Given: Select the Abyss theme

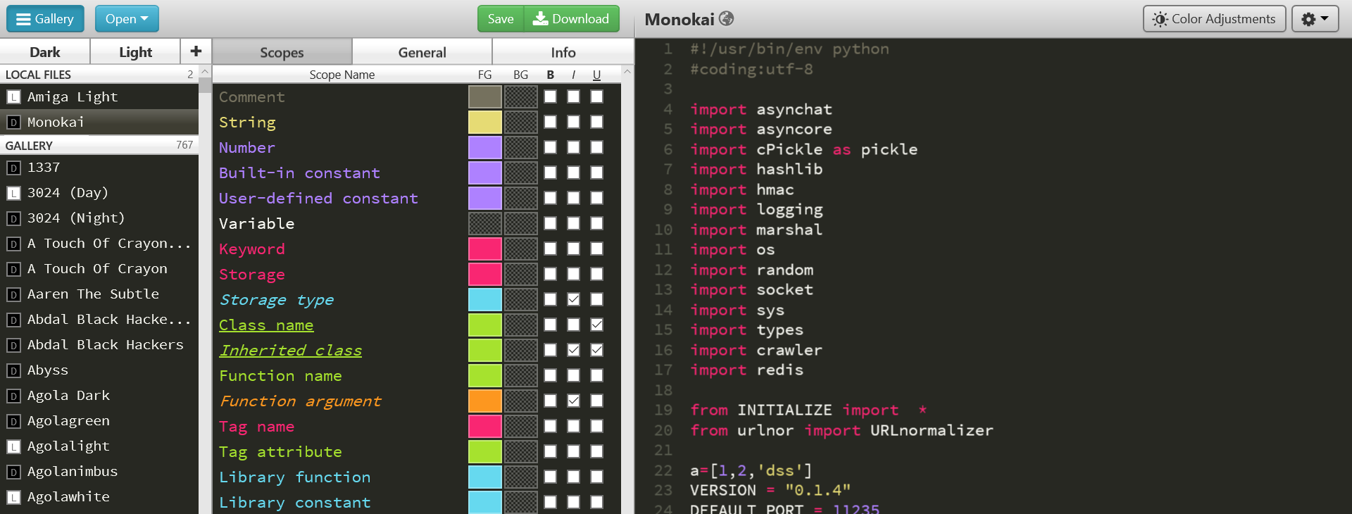Looking at the screenshot, I should [x=99, y=370].
